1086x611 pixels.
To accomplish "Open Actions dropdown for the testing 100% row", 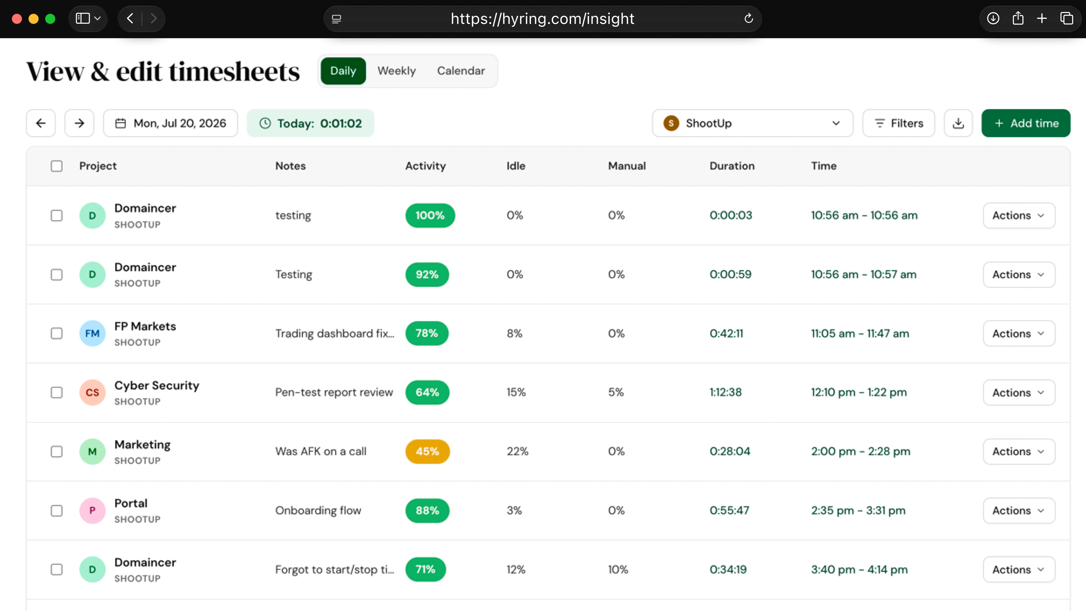I will point(1019,215).
